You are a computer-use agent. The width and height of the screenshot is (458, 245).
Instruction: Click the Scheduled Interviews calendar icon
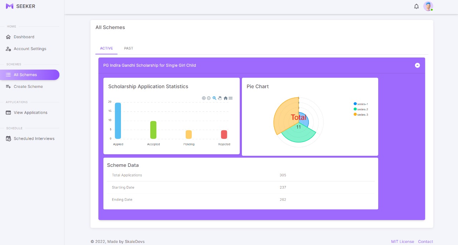[8, 138]
